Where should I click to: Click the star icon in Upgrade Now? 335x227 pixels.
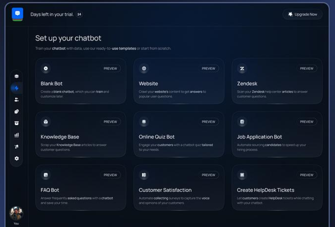[x=290, y=14]
